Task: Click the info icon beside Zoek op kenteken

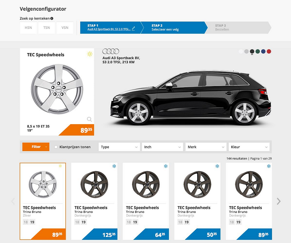Action: pos(52,19)
